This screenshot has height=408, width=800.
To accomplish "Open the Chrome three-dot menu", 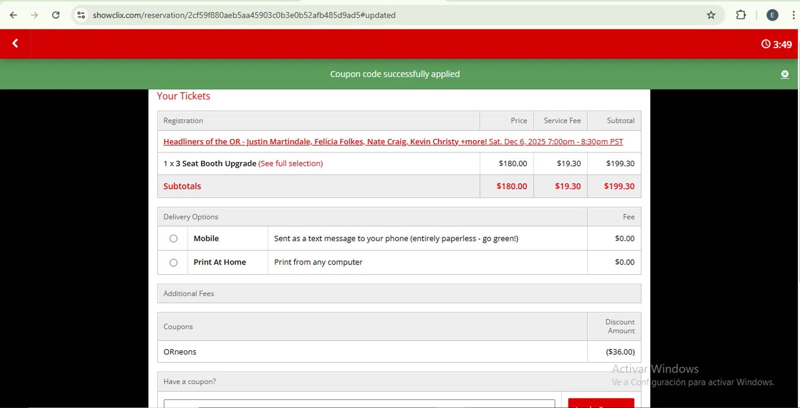I will coord(794,15).
